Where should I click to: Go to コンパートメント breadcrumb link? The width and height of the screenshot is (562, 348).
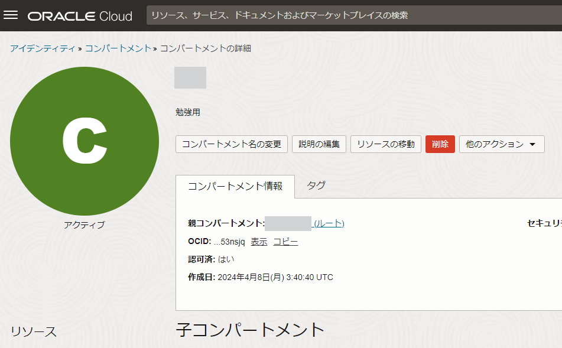(x=118, y=48)
